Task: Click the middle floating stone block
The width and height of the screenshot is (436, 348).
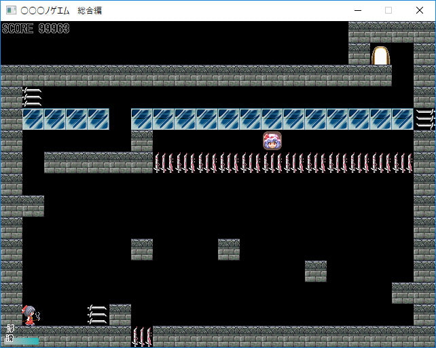Action: click(229, 249)
